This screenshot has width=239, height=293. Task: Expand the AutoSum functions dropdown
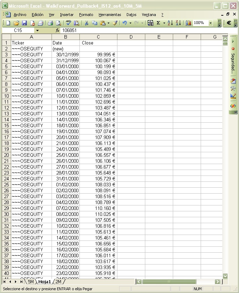[164, 23]
